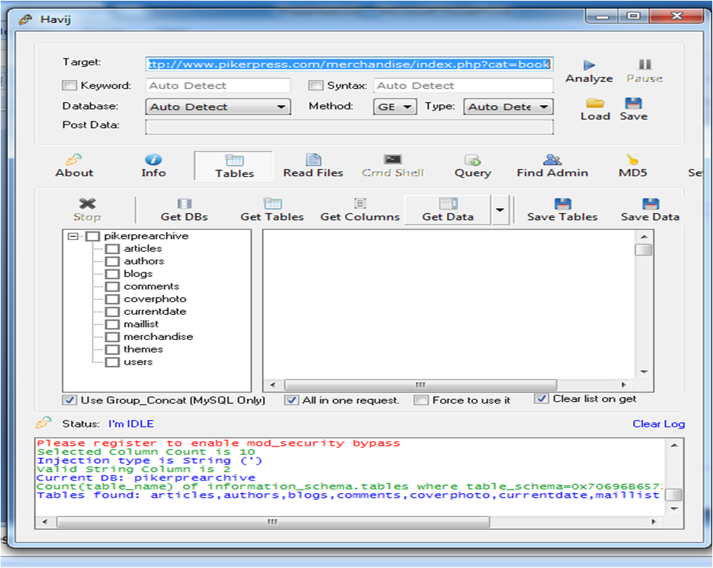This screenshot has height=568, width=713.
Task: Click the Keyword Auto Detect input field
Action: click(x=218, y=85)
